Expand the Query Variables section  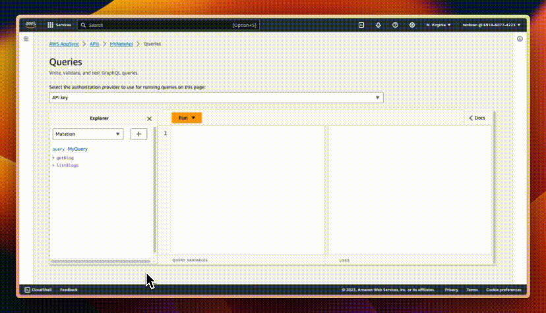click(x=190, y=260)
